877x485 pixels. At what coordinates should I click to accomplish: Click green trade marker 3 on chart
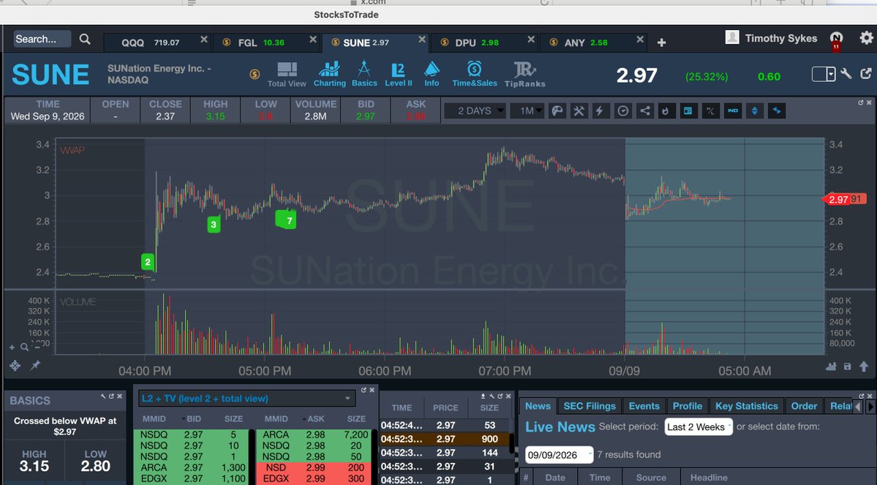pyautogui.click(x=213, y=225)
